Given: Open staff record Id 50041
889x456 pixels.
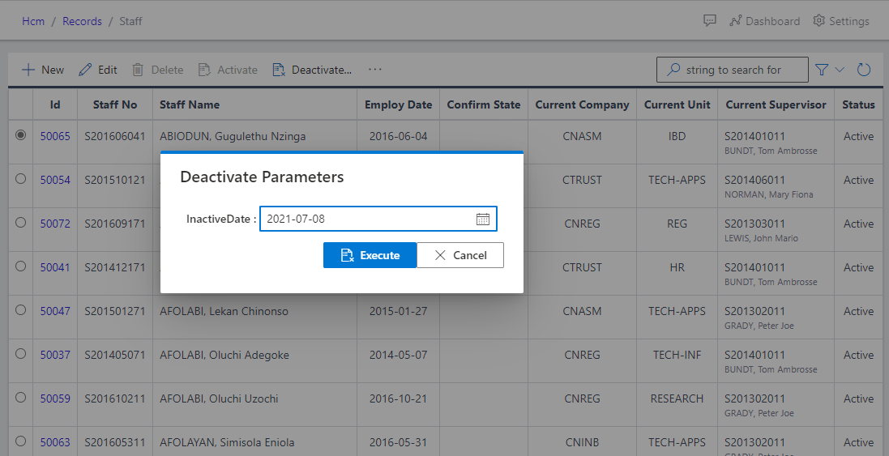Looking at the screenshot, I should pyautogui.click(x=55, y=267).
